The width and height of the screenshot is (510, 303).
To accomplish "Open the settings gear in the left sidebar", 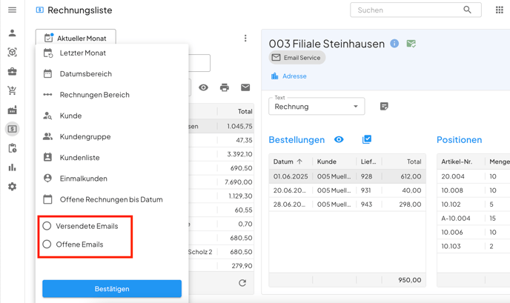I will coord(12,187).
